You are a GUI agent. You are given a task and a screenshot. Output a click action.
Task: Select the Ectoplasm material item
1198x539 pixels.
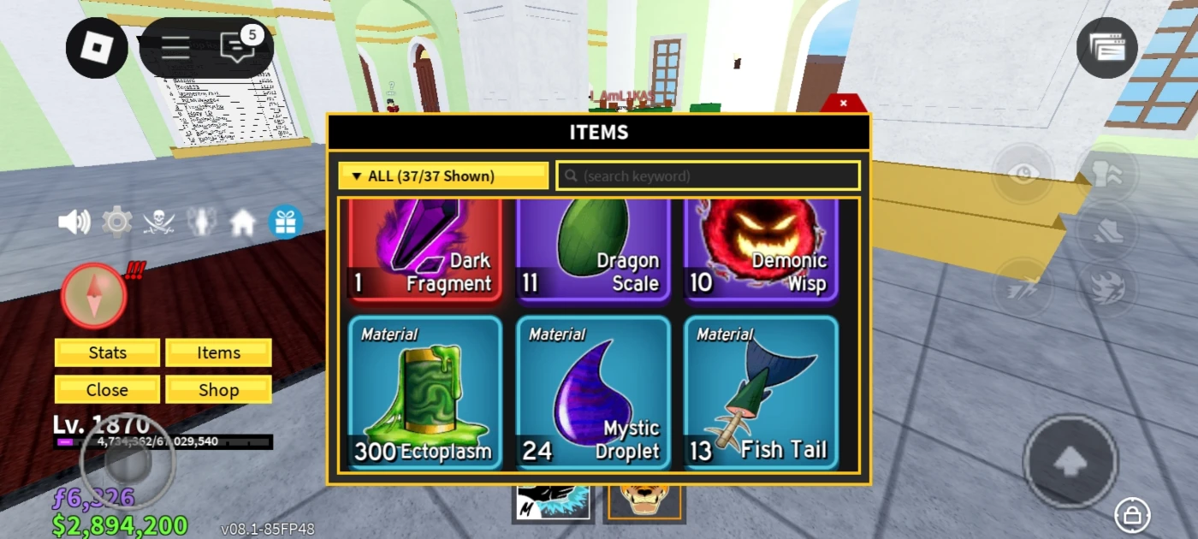[x=424, y=393]
